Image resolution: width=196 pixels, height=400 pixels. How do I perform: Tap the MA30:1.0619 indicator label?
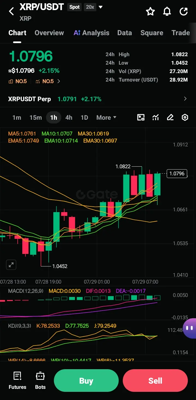coord(93,134)
